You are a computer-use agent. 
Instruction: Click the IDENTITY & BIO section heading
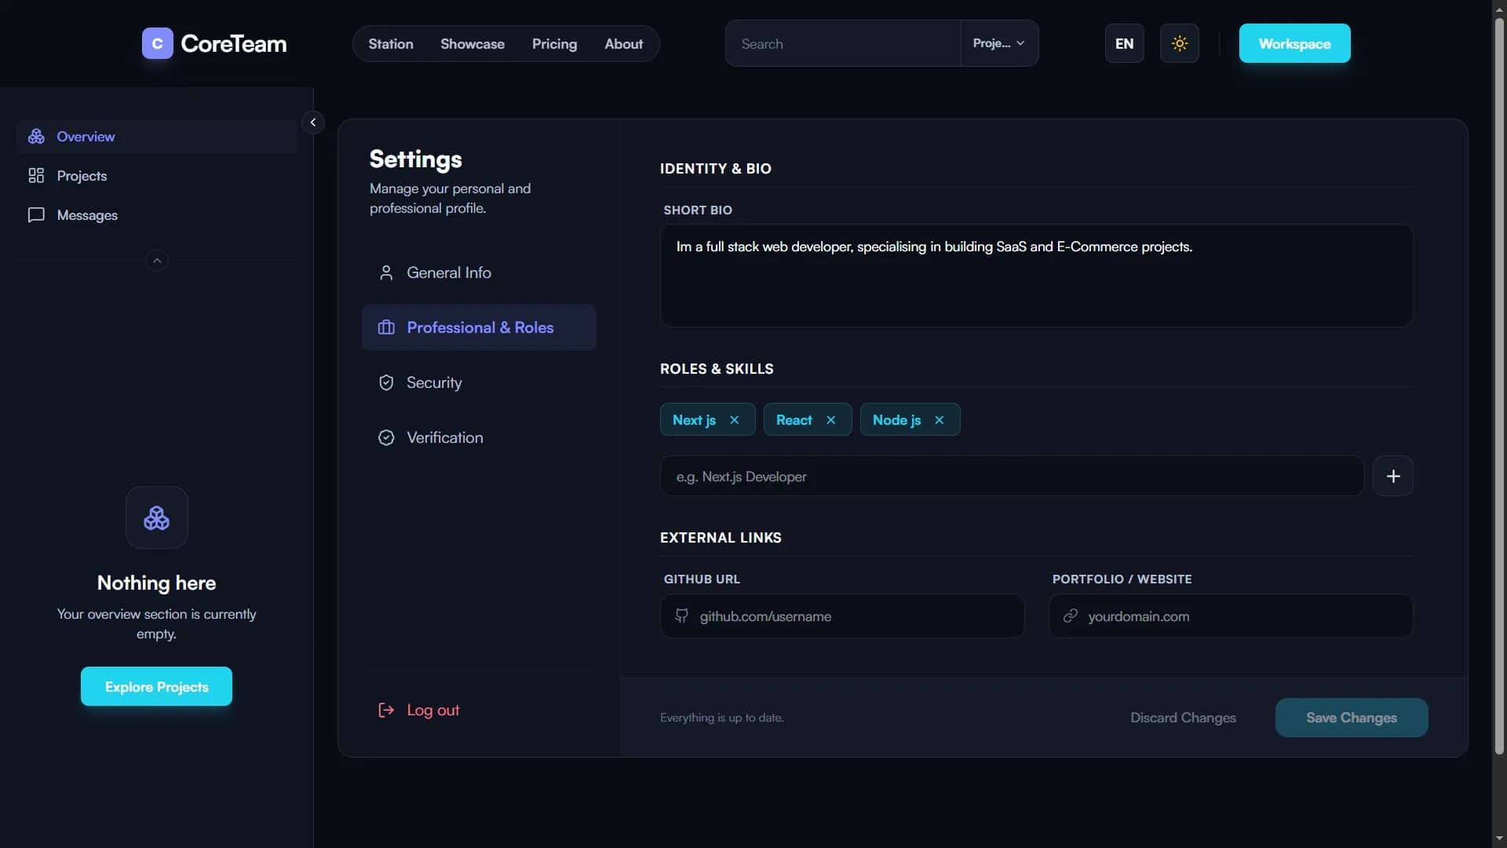(x=715, y=169)
